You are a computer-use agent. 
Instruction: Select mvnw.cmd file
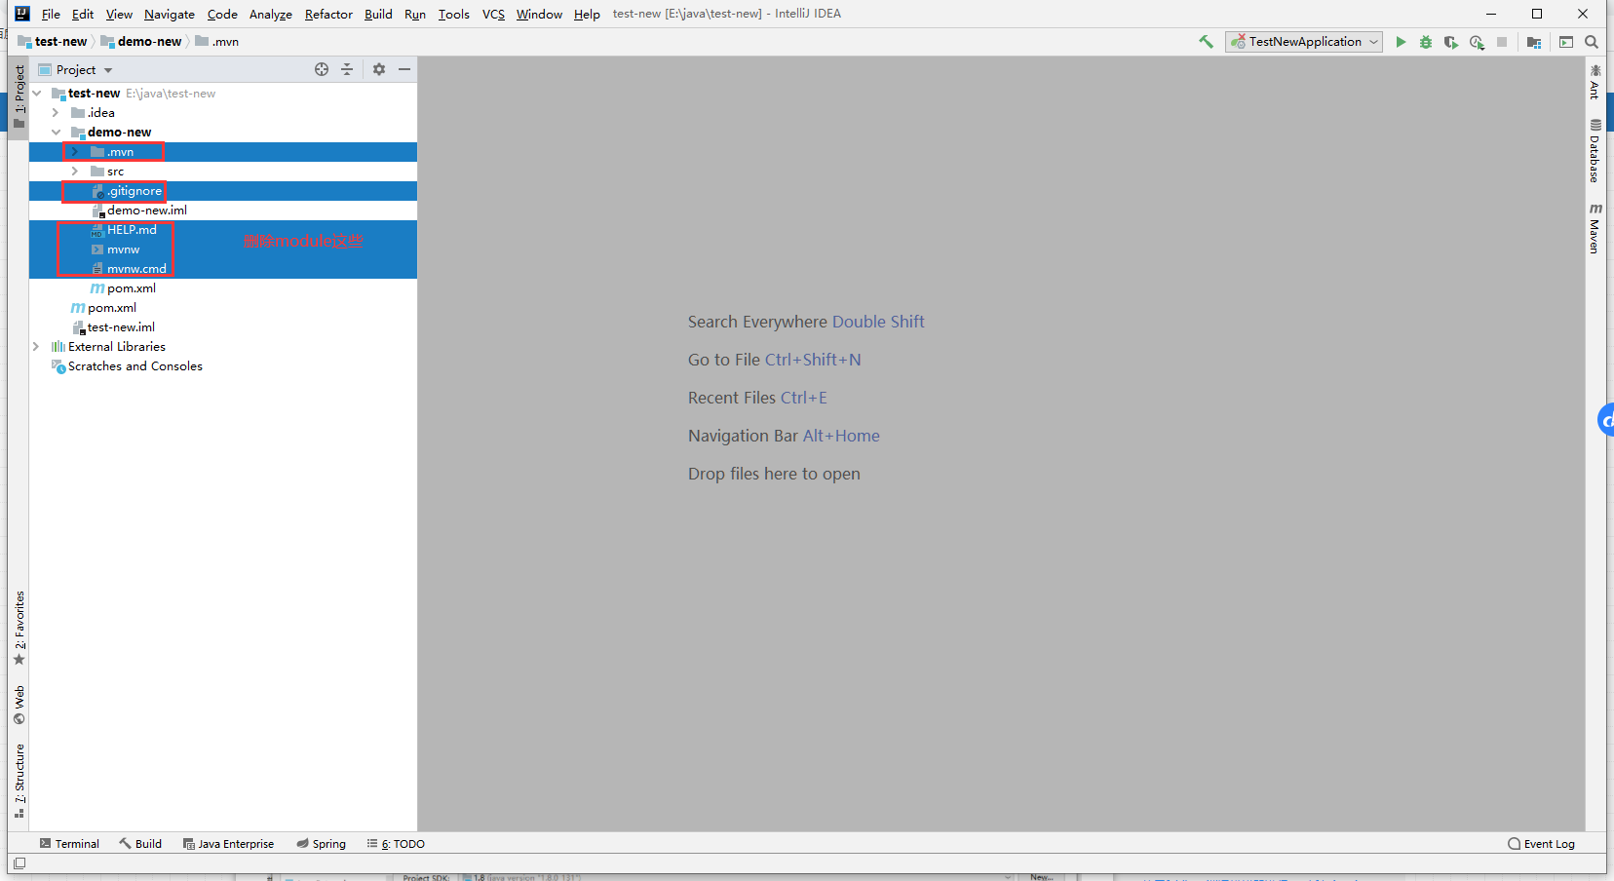click(223, 269)
